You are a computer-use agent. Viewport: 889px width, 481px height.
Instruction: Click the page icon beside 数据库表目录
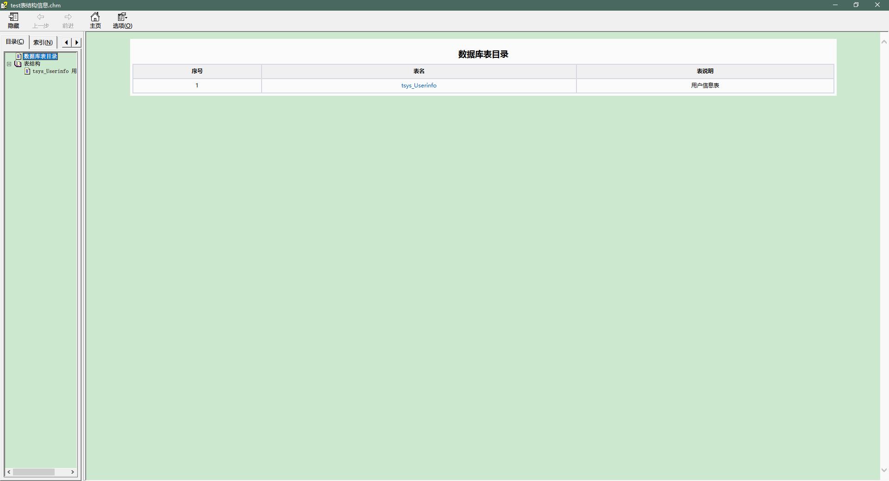[19, 56]
